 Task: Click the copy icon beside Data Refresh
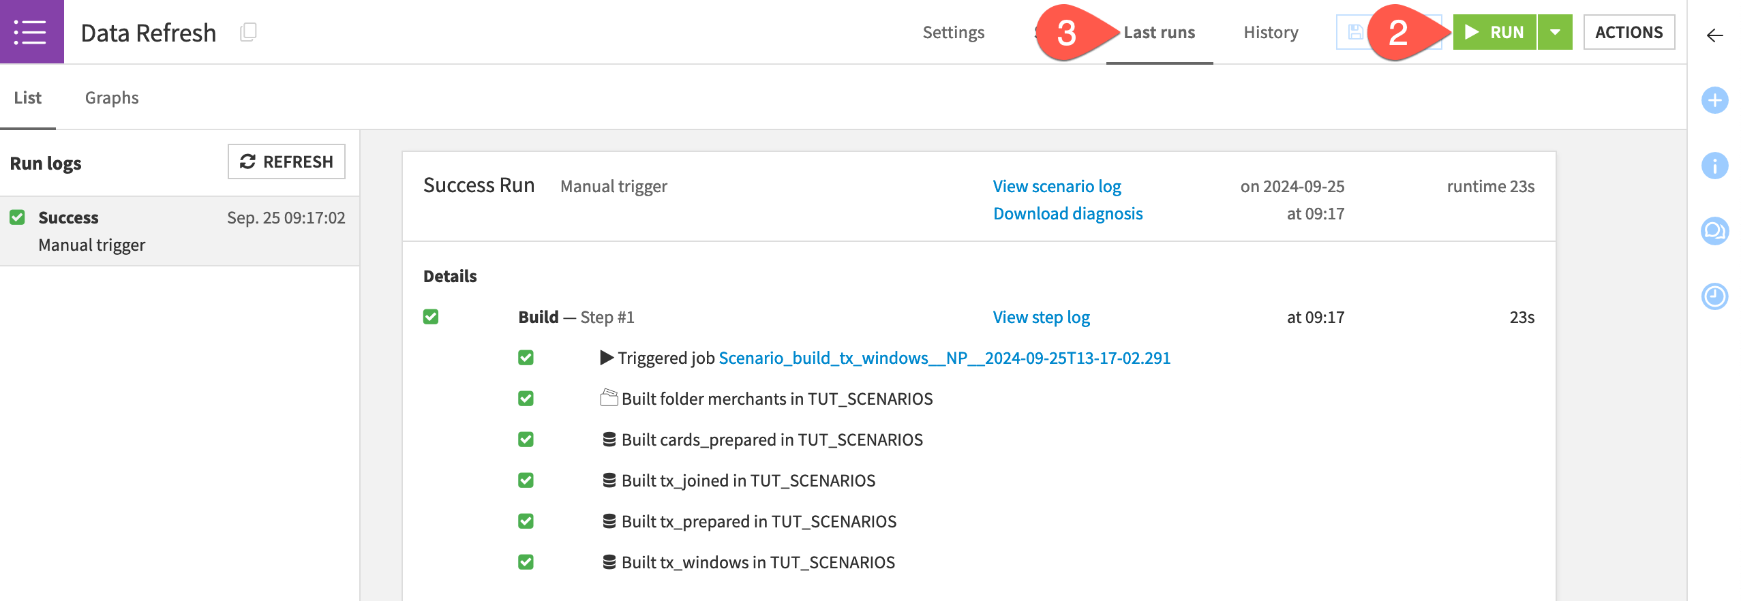[248, 32]
